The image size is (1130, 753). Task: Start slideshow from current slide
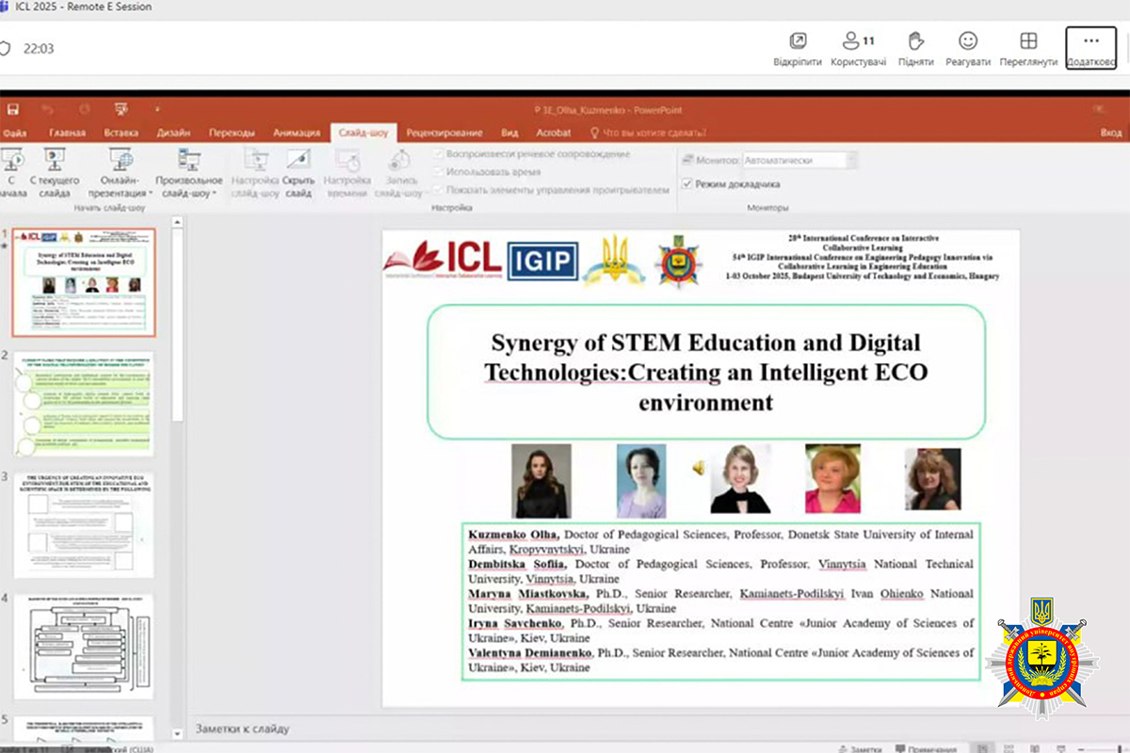tap(55, 172)
